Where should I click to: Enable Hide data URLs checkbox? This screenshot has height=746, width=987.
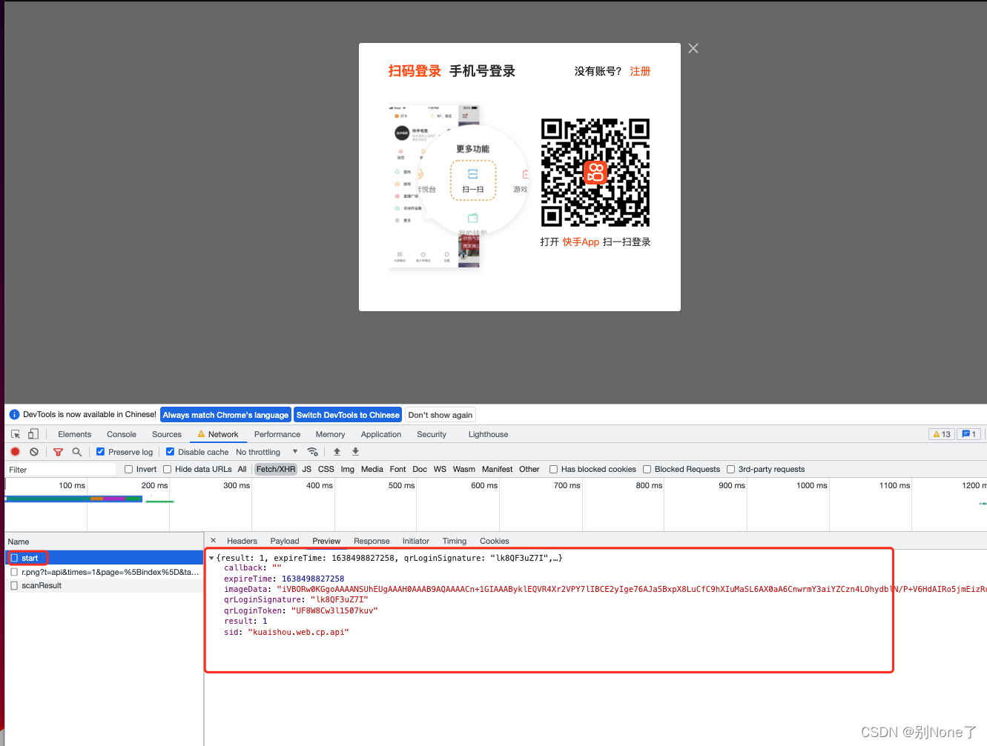[168, 469]
